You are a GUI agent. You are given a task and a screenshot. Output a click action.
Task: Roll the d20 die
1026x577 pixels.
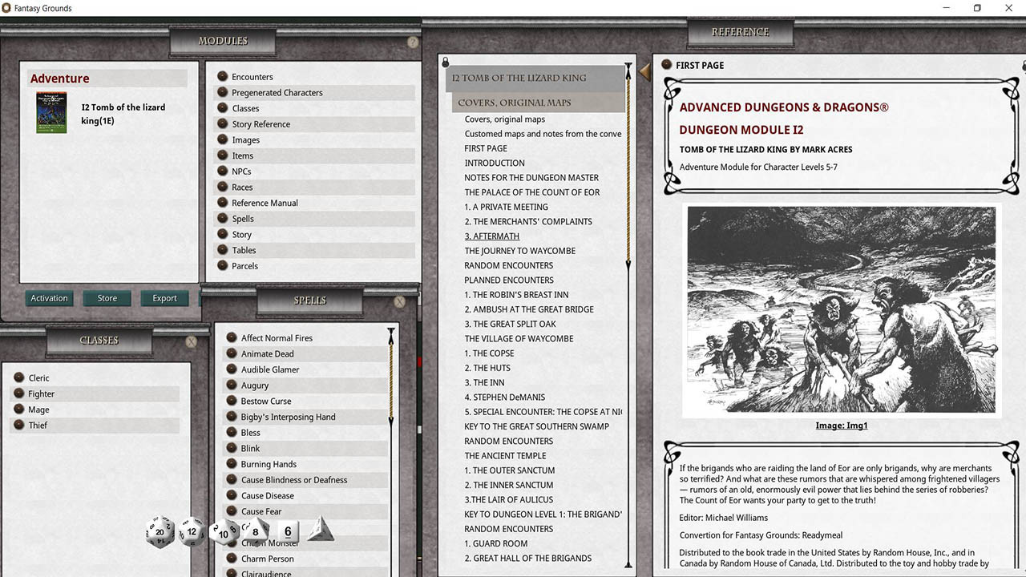[160, 531]
